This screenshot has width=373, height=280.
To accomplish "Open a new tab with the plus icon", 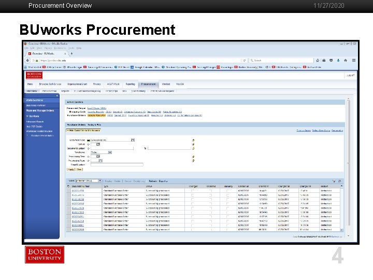I will click(71, 53).
